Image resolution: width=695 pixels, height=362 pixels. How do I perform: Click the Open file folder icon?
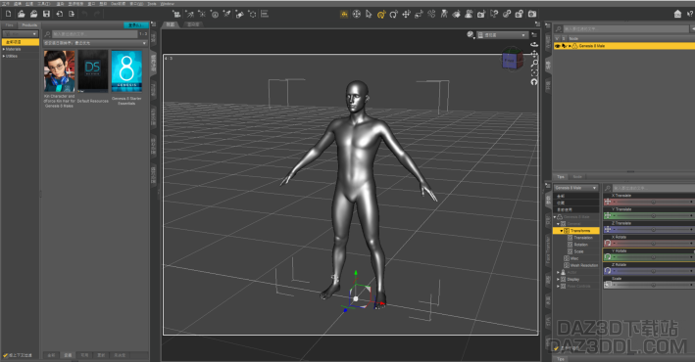click(x=21, y=14)
